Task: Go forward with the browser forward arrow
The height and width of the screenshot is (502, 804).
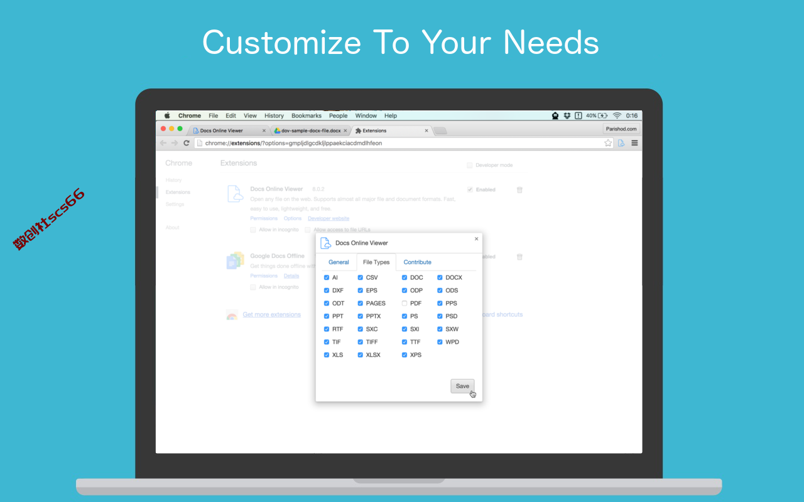Action: (175, 143)
